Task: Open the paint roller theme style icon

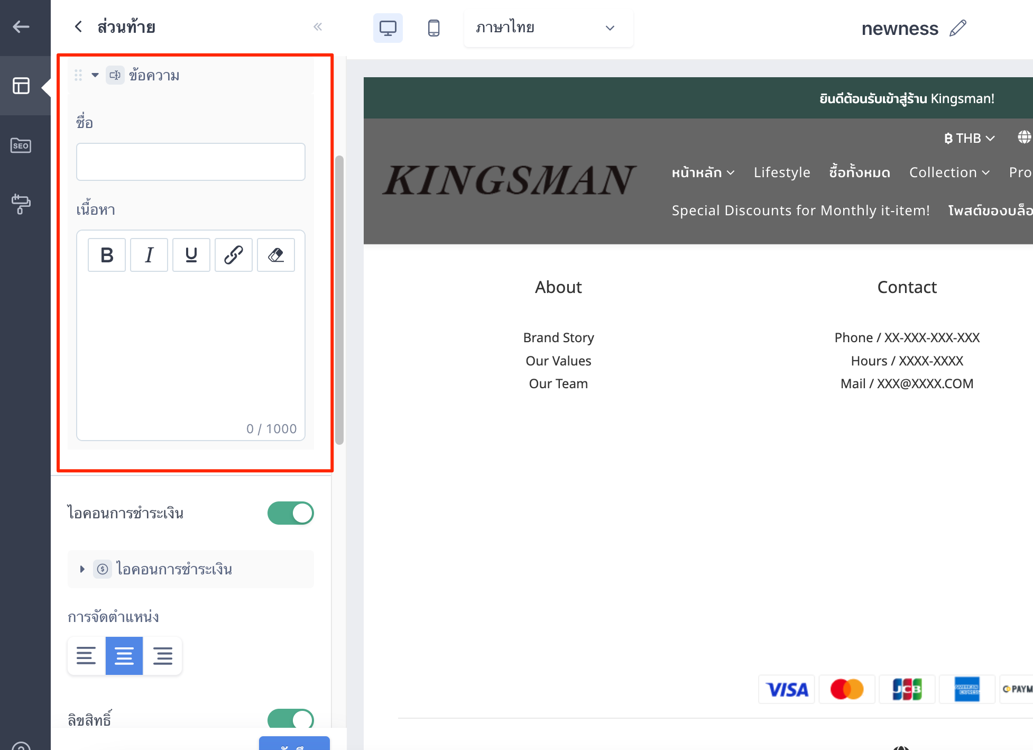Action: coord(21,204)
